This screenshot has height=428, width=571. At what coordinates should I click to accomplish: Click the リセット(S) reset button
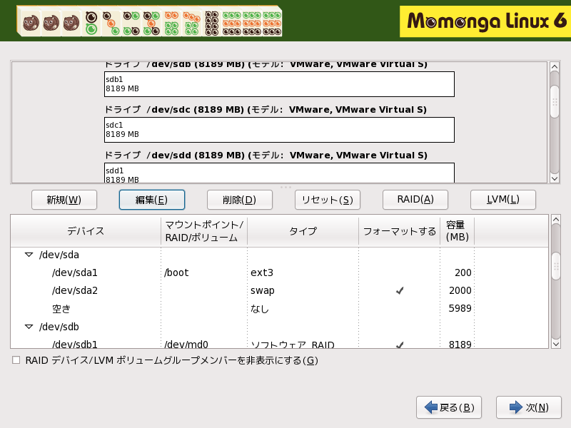(x=328, y=200)
